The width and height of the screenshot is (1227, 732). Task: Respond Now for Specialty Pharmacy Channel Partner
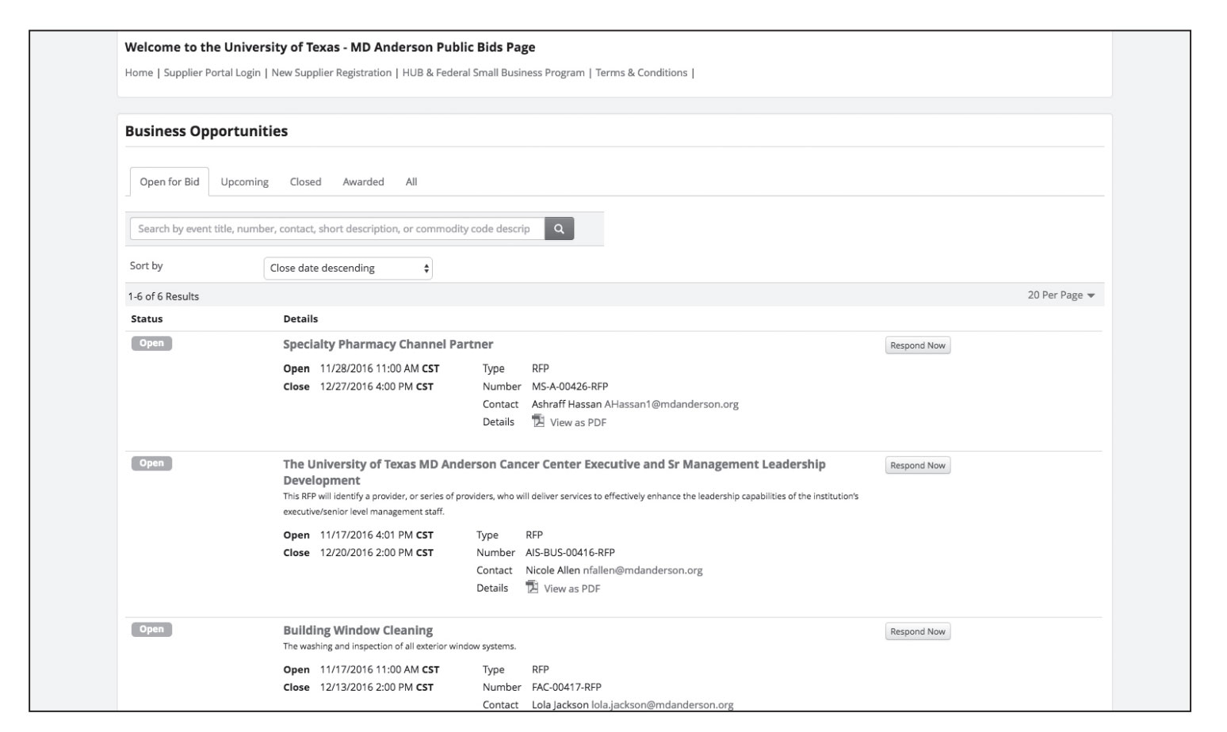coord(918,345)
